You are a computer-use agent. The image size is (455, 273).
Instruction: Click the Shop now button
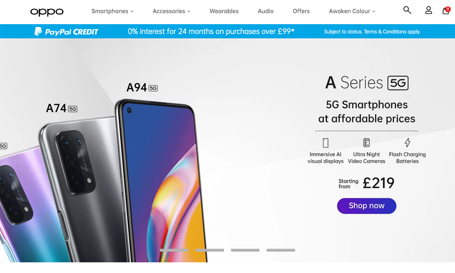click(366, 206)
